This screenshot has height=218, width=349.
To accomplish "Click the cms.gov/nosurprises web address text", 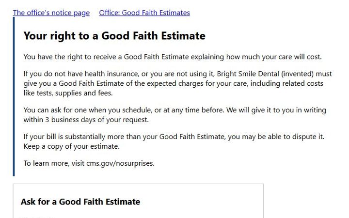I will tap(120, 163).
